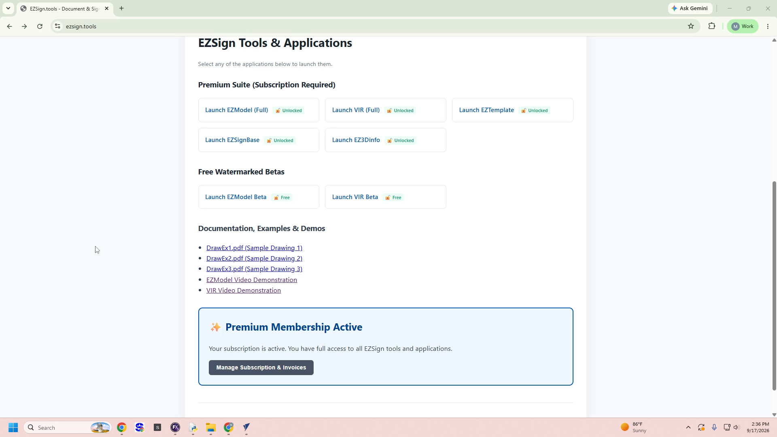
Task: Expand the tab search dropdown
Action: [x=8, y=8]
